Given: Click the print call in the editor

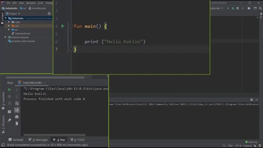Looking at the screenshot, I should 91,42.
